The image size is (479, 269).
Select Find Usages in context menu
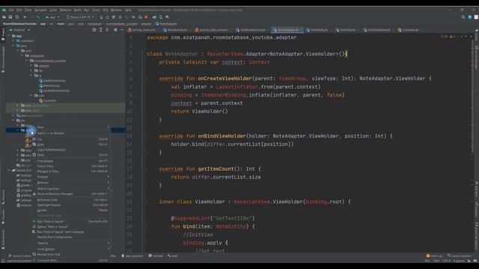(x=72, y=161)
